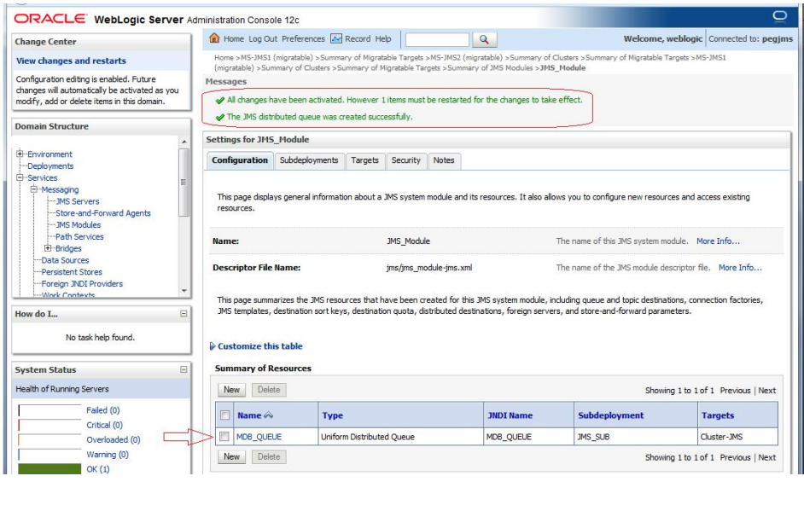Click the OK (1) status link
This screenshot has height=505, width=804.
(x=97, y=468)
